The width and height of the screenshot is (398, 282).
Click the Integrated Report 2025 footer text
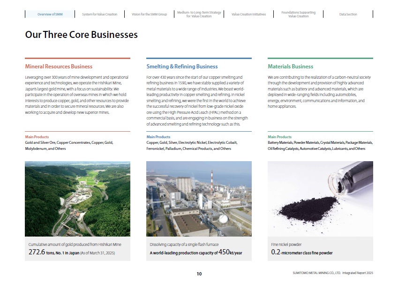tap(358, 273)
